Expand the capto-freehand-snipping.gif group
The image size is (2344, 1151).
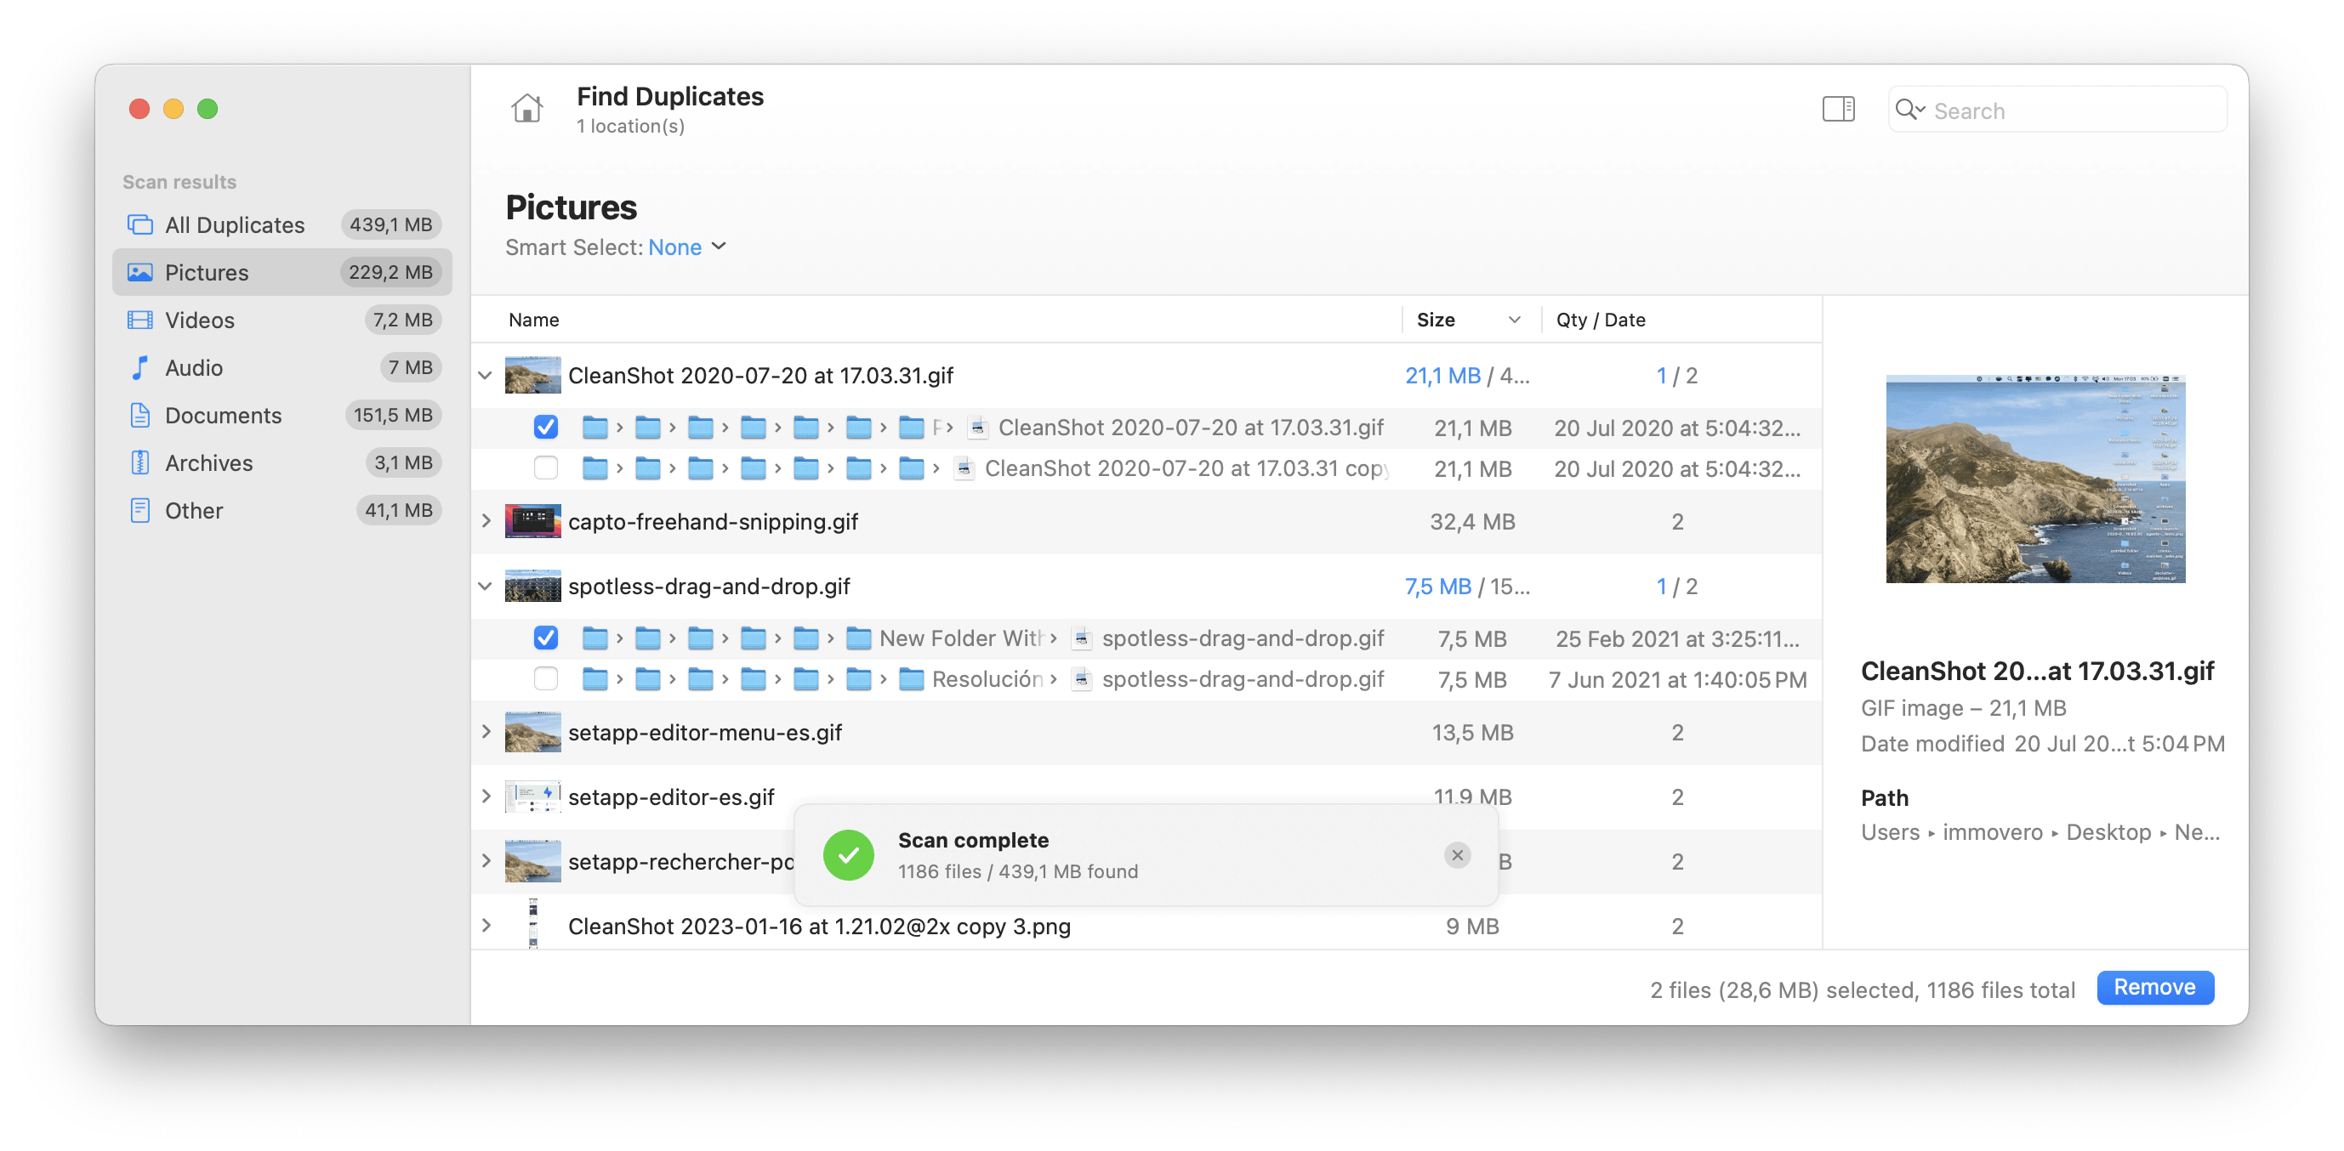pos(486,522)
